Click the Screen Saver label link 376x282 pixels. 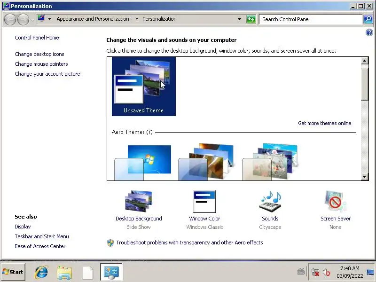336,219
